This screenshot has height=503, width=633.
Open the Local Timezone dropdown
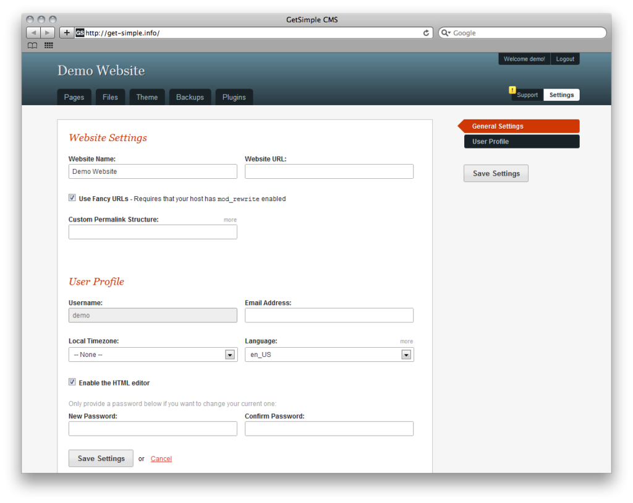pyautogui.click(x=229, y=355)
